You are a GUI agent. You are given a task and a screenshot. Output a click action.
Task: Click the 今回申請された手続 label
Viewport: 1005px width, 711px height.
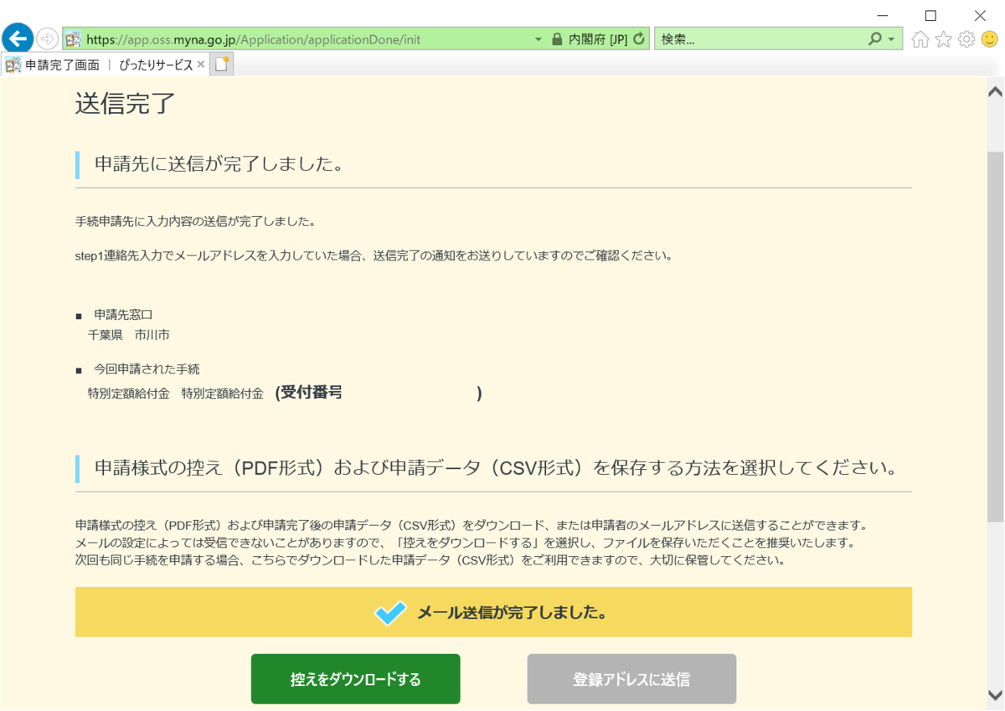tap(147, 369)
